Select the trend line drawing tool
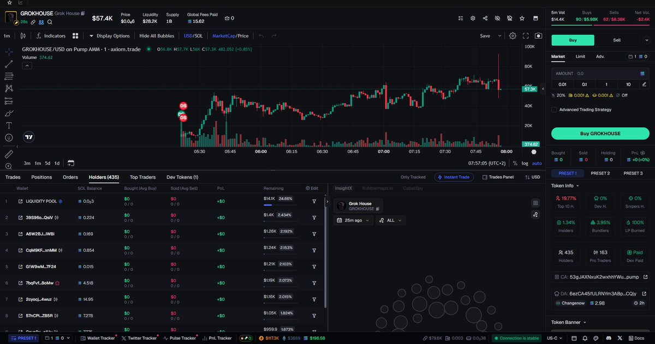Image resolution: width=655 pixels, height=344 pixels. click(x=9, y=64)
